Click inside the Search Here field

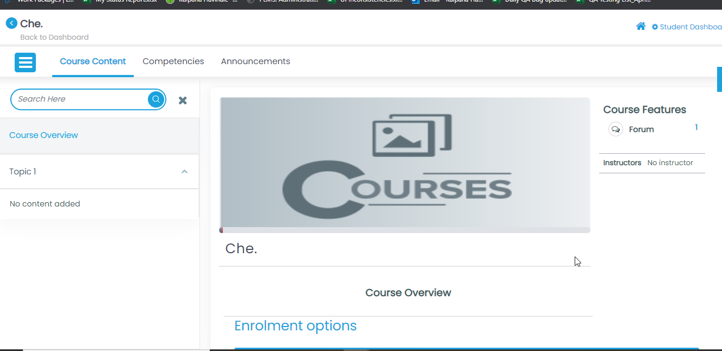(79, 99)
